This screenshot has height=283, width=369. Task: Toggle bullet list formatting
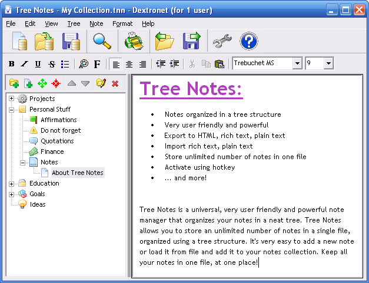coord(65,63)
